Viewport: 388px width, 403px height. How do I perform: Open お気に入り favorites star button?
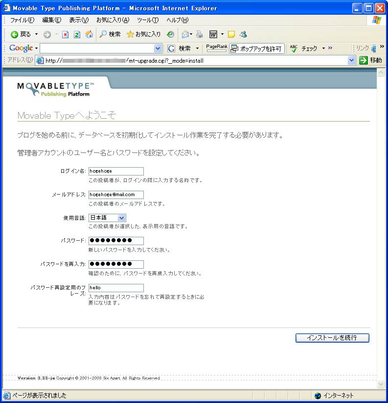144,34
